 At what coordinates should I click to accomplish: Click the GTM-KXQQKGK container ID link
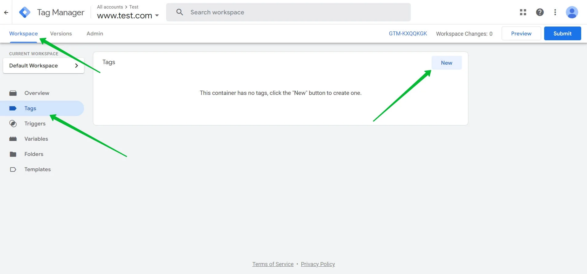click(408, 34)
